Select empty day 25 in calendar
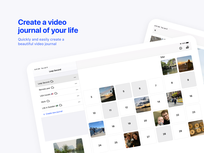The width and height of the screenshot is (204, 153). coord(116,142)
